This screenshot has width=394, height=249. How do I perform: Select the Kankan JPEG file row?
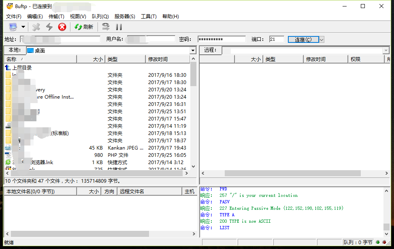(x=97, y=148)
